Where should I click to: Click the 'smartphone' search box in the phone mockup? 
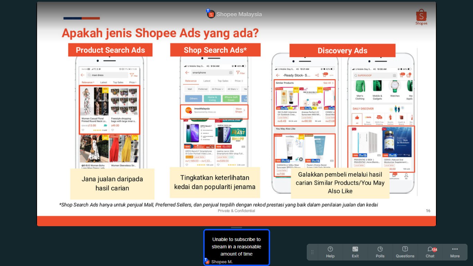(x=212, y=73)
